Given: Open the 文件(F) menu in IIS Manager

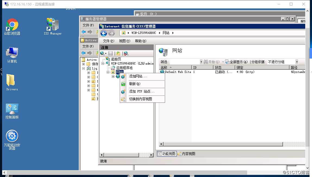Looking at the screenshot, I should click(x=108, y=41).
